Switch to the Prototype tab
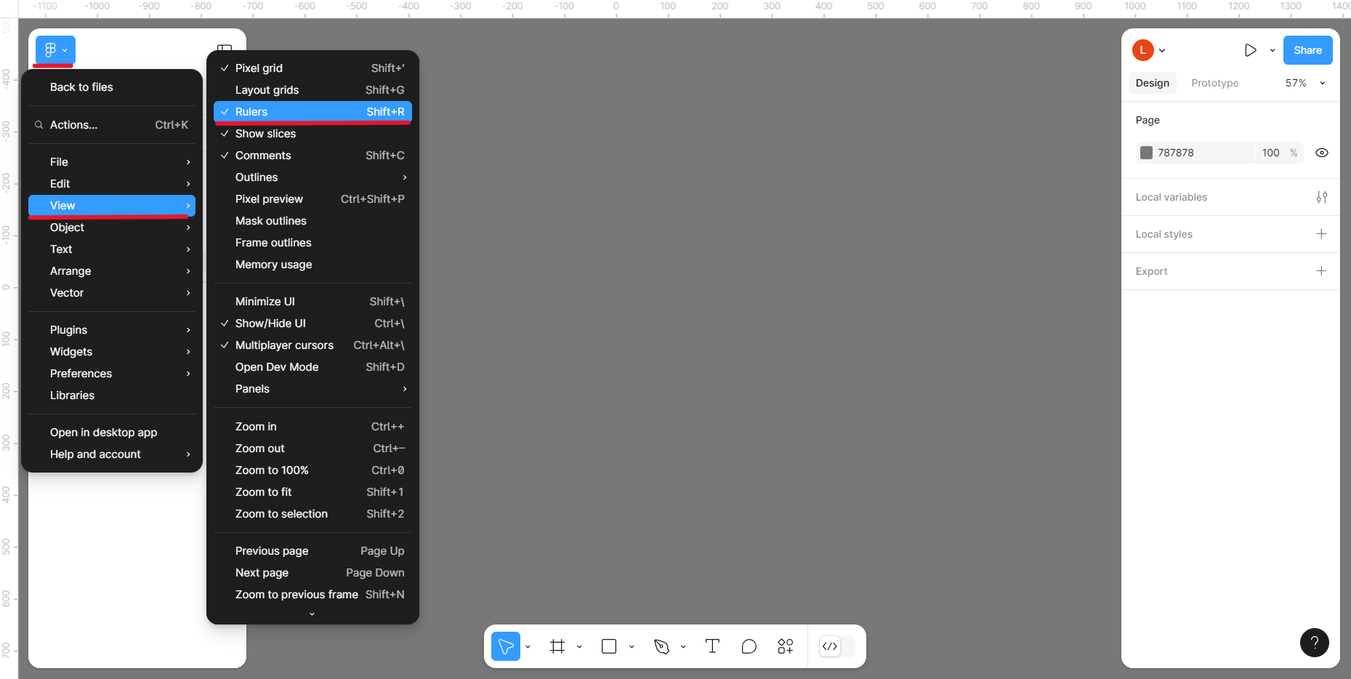The width and height of the screenshot is (1351, 679). [x=1214, y=83]
